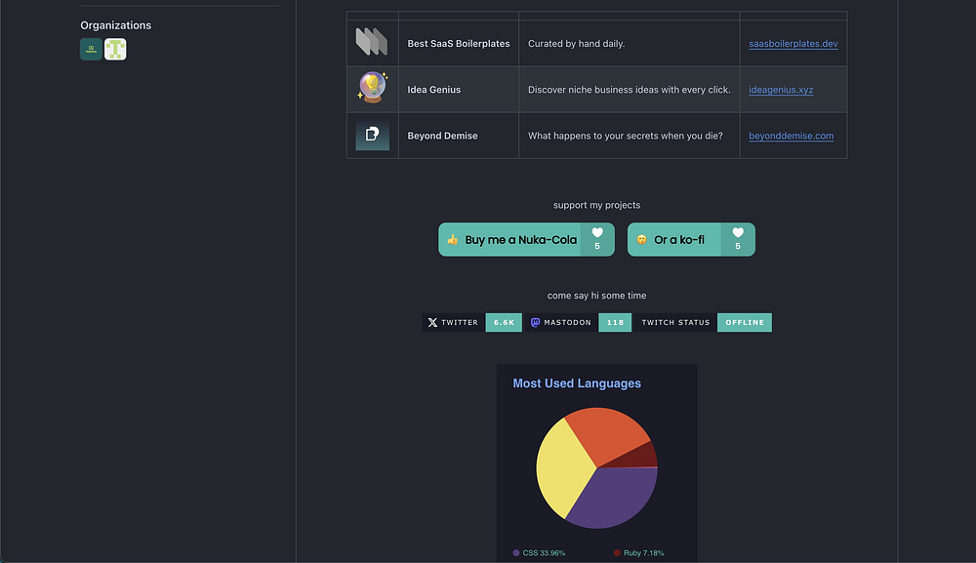Click the Most Used Languages heading

pyautogui.click(x=577, y=383)
